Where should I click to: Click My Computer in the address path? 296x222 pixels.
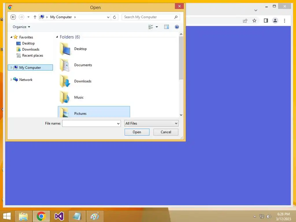tap(61, 17)
